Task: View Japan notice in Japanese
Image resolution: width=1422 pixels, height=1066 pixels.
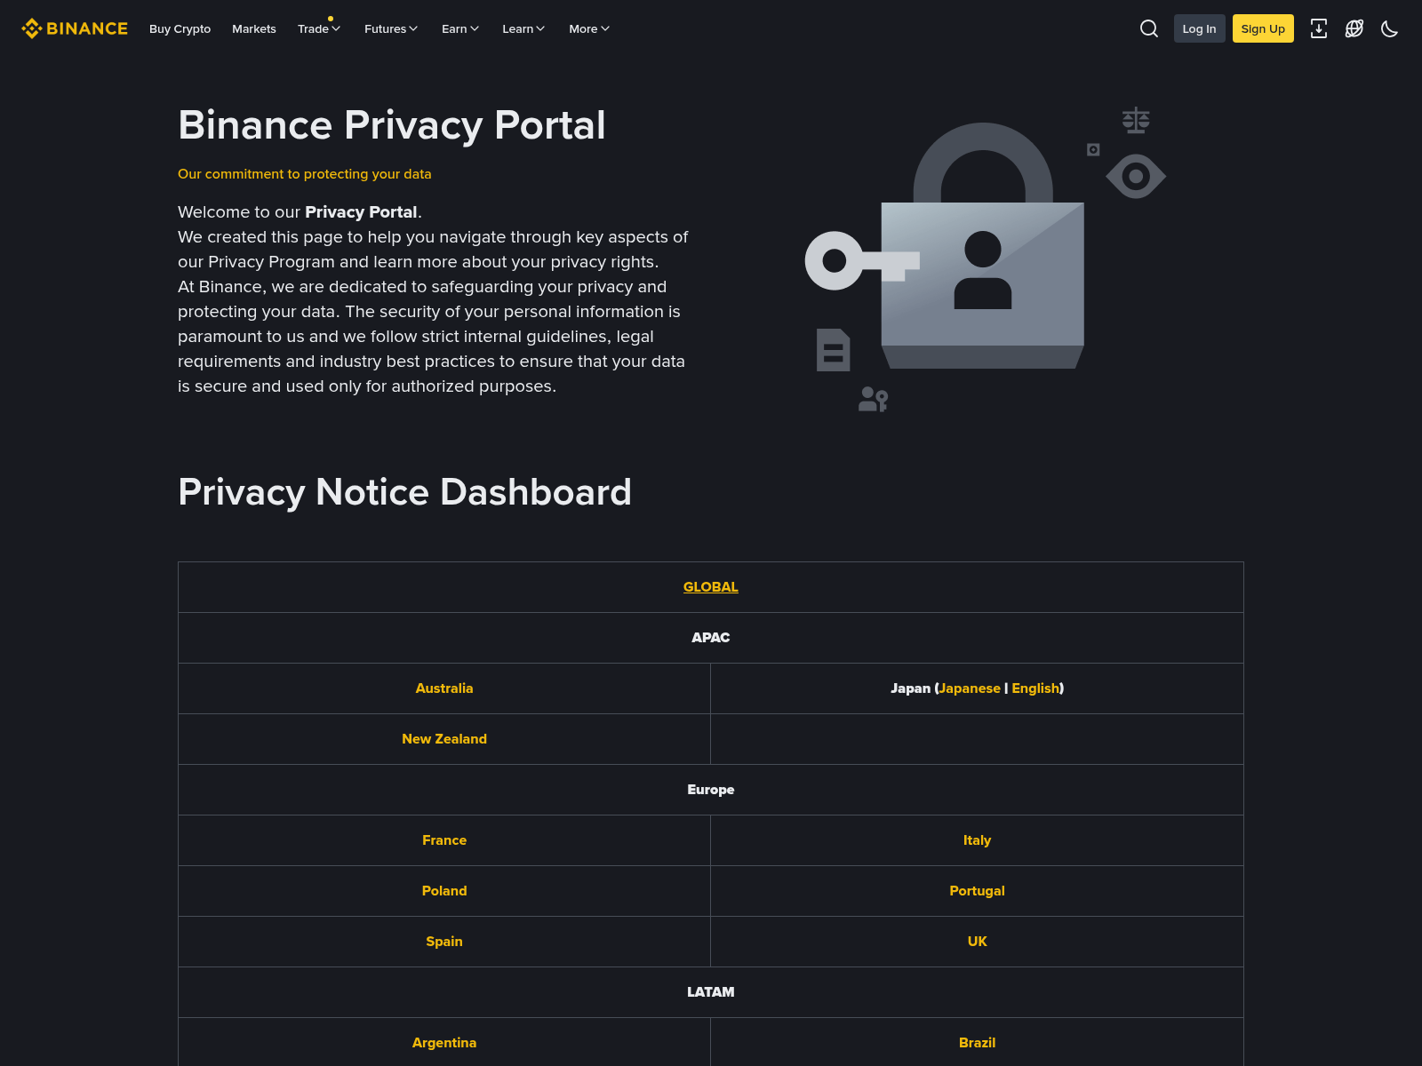Action: [970, 688]
